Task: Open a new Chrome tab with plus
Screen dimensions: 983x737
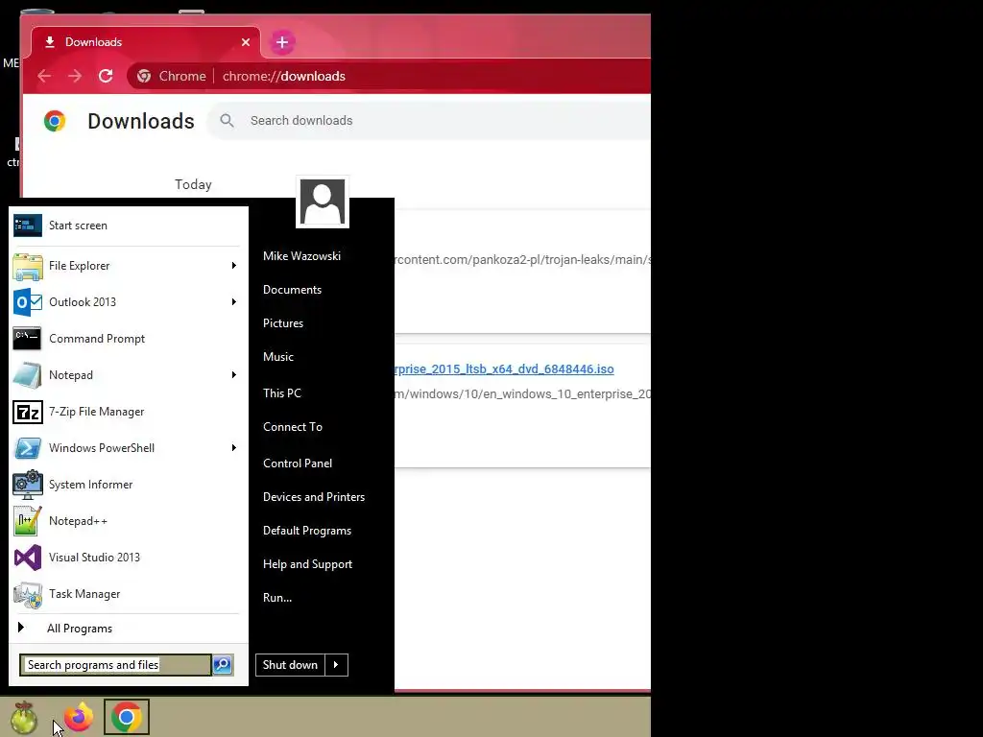Action: 282,42
